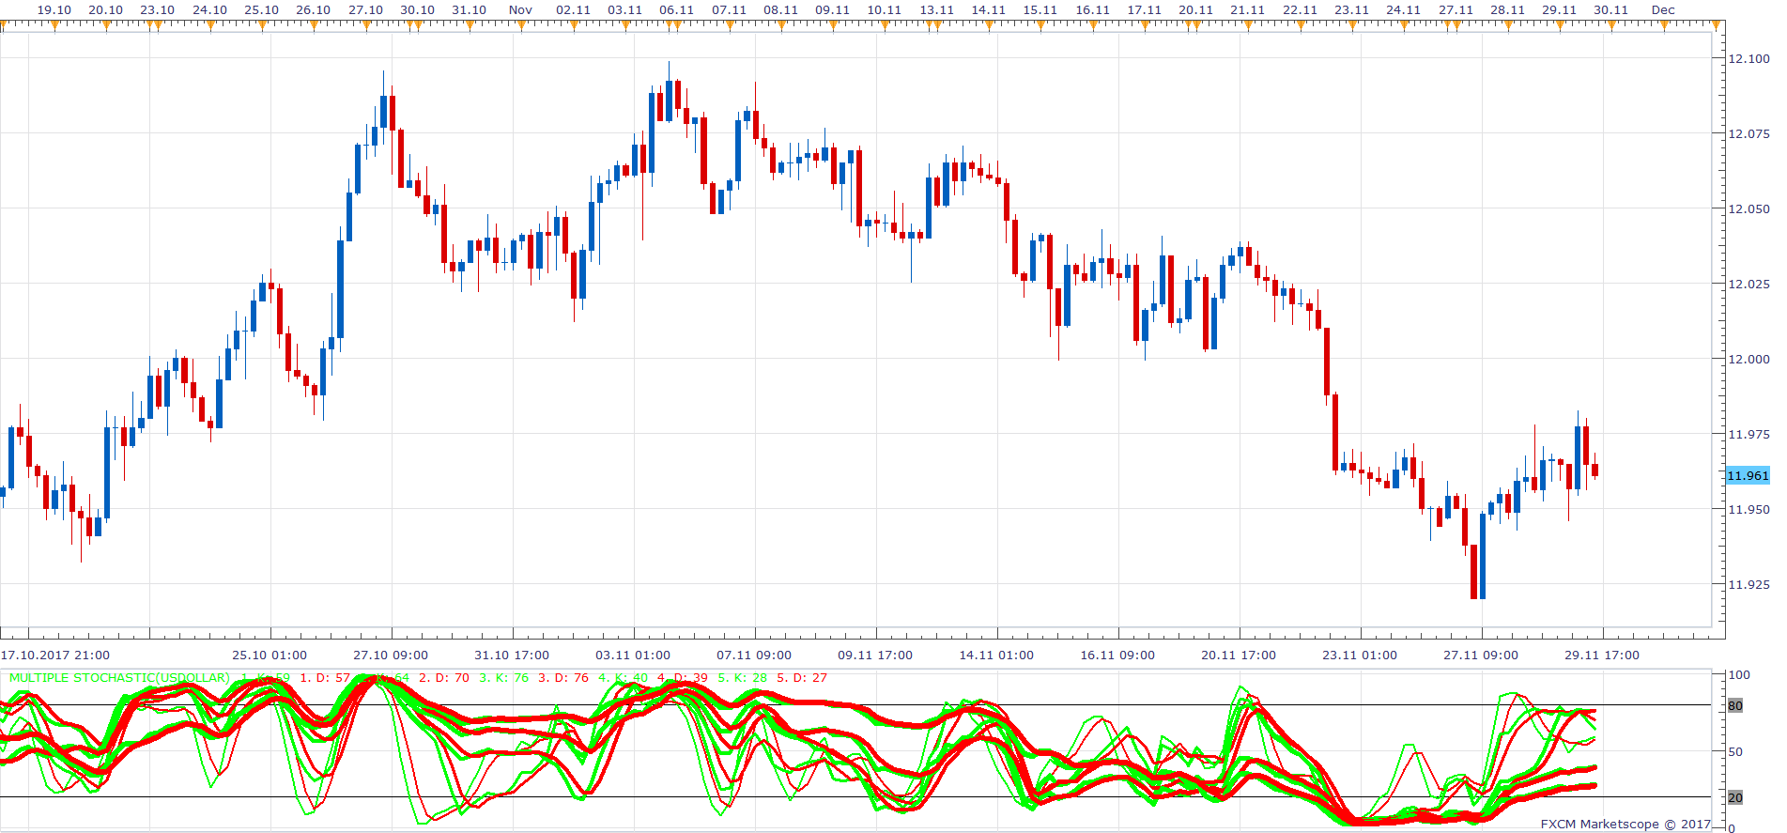Click the 11.975 price axis label
The width and height of the screenshot is (1787, 833).
tap(1748, 434)
